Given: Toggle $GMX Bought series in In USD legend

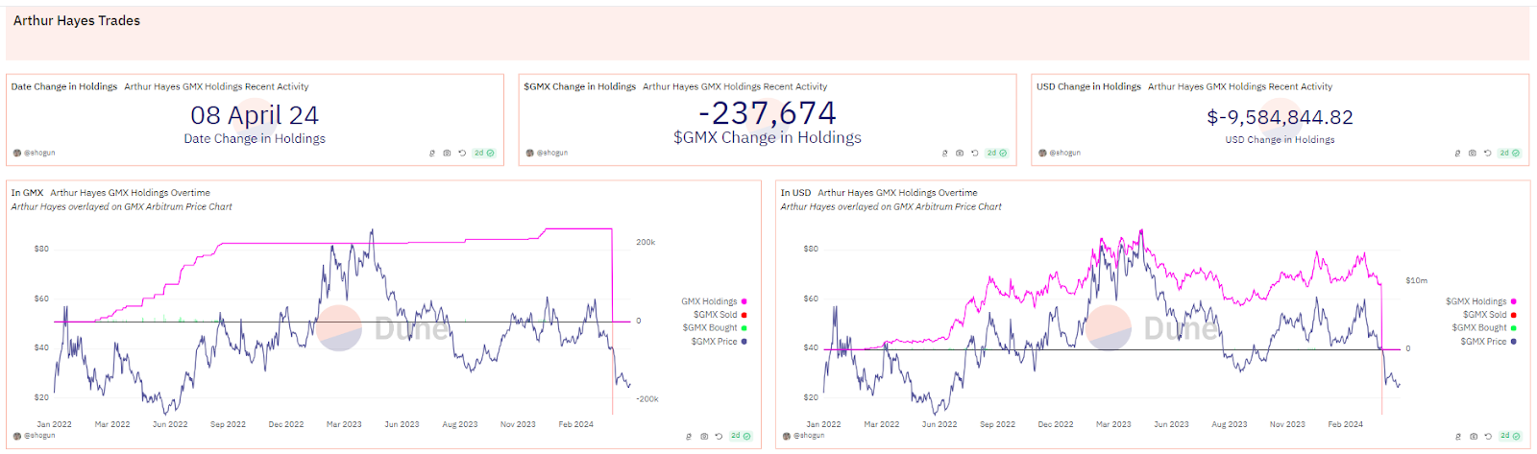Looking at the screenshot, I should (x=1484, y=328).
